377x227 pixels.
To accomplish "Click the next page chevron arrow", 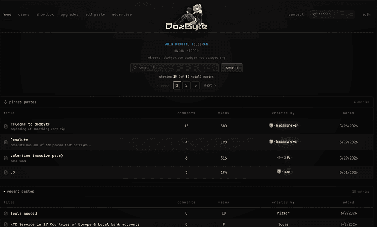I will [x=215, y=85].
